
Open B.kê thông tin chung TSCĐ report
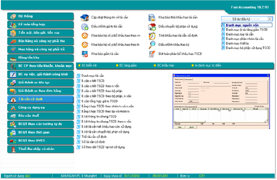click(x=99, y=117)
